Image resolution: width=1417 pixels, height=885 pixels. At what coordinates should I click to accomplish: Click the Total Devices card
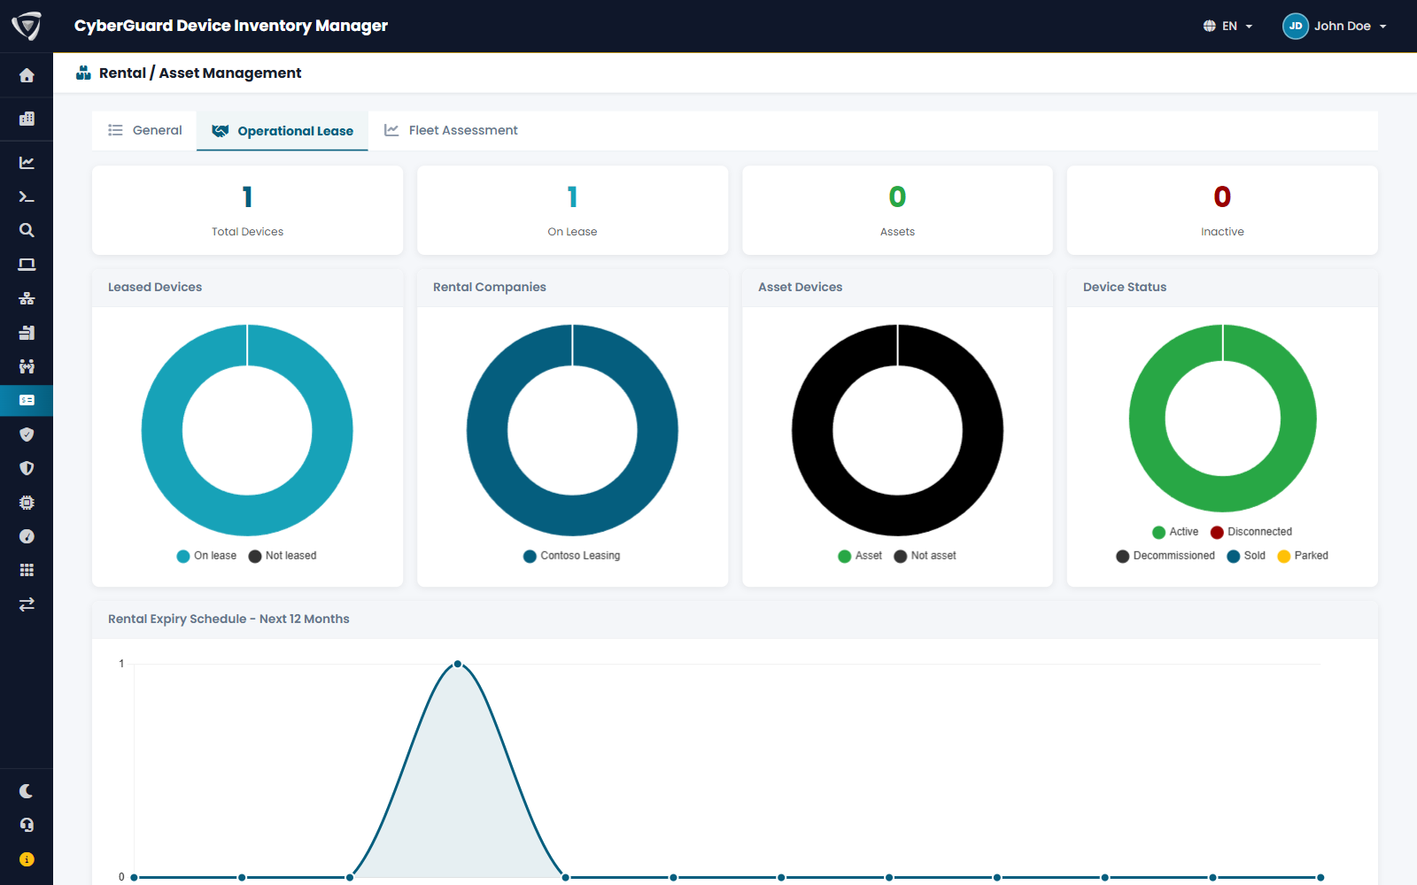click(247, 211)
